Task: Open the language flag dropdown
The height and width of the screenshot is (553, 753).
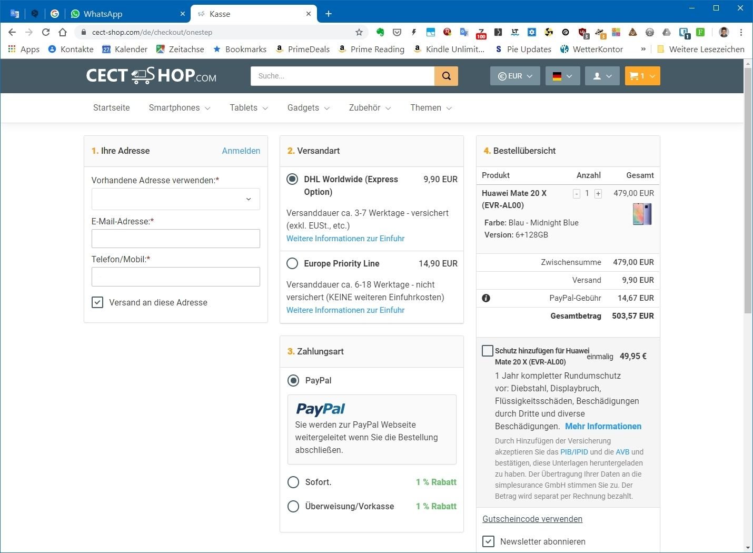Action: point(562,76)
